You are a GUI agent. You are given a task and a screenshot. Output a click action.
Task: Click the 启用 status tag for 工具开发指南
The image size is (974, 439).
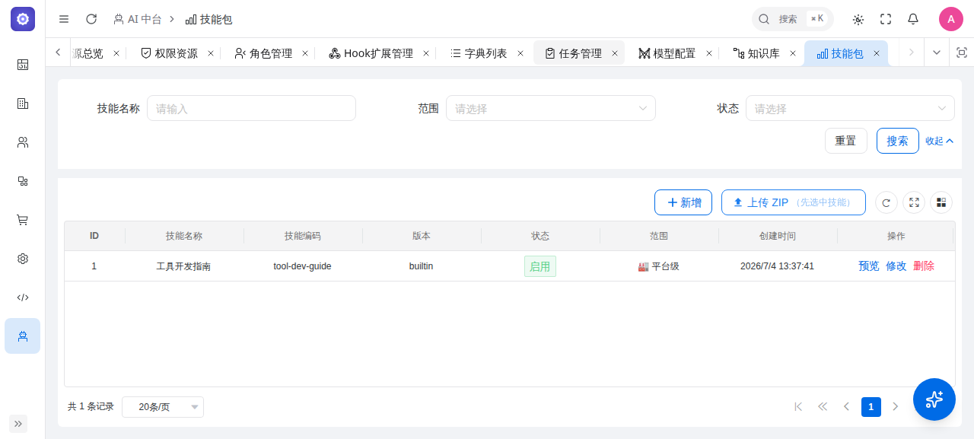click(x=540, y=266)
